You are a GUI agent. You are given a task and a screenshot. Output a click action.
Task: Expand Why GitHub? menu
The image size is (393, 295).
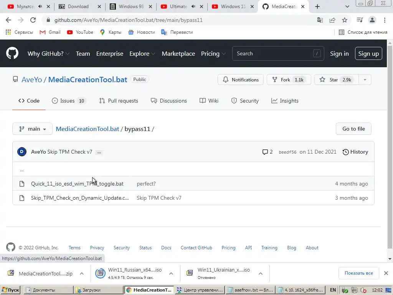[48, 53]
